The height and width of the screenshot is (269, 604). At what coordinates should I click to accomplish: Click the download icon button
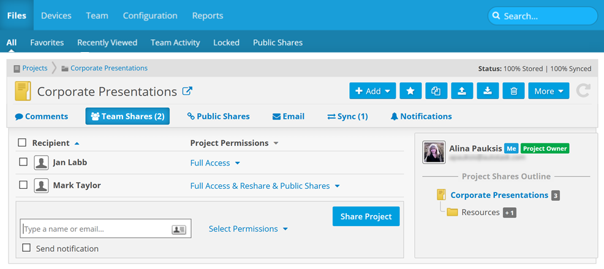pyautogui.click(x=487, y=91)
